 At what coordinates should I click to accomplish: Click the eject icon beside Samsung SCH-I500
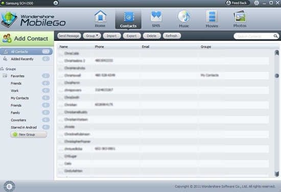(56, 3)
